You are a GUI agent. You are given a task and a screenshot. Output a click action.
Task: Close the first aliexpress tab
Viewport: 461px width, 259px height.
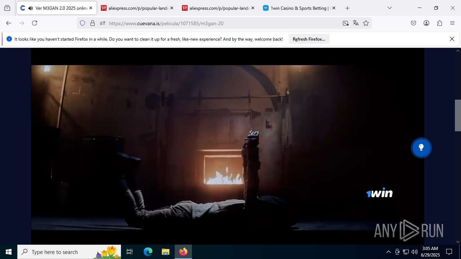172,8
